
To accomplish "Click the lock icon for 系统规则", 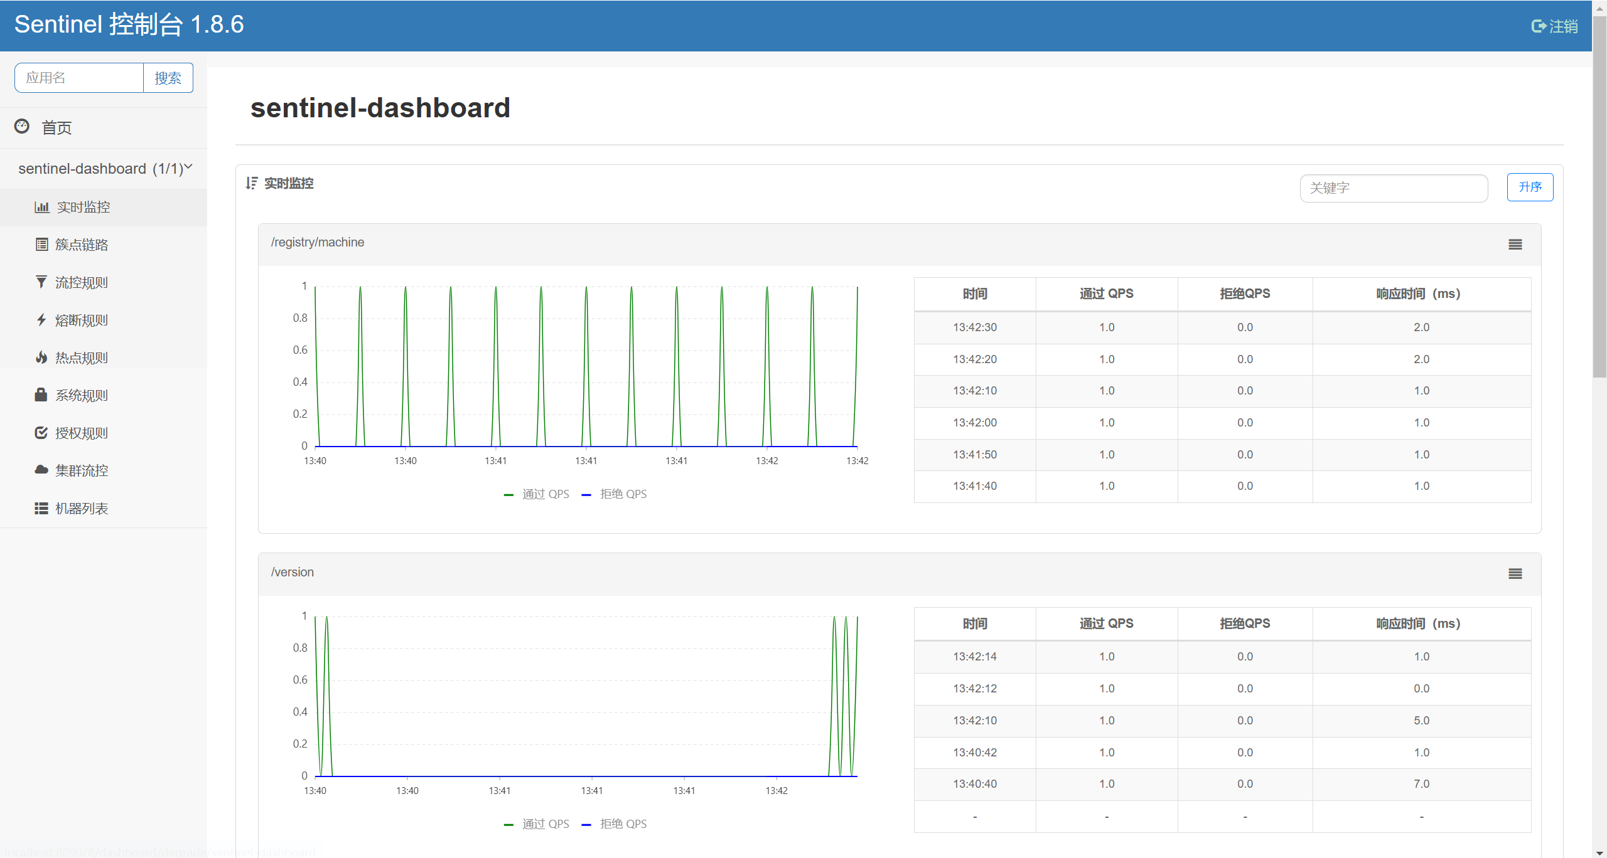I will (x=41, y=395).
